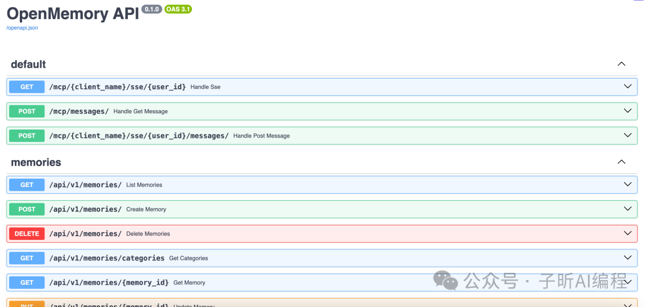This screenshot has height=307, width=648.
Task: Collapse the memories section chevron
Action: pyautogui.click(x=621, y=162)
